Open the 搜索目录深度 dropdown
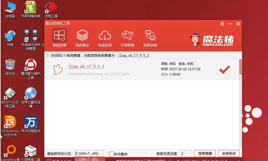The image size is (268, 161). tap(186, 153)
